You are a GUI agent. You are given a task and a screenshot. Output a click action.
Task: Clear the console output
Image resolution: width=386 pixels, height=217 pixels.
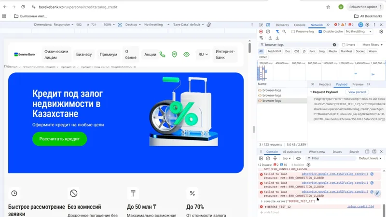pyautogui.click(x=268, y=158)
